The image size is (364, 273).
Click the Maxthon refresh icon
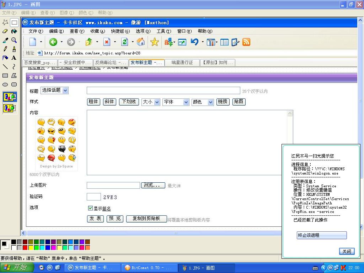pyautogui.click(x=124, y=42)
